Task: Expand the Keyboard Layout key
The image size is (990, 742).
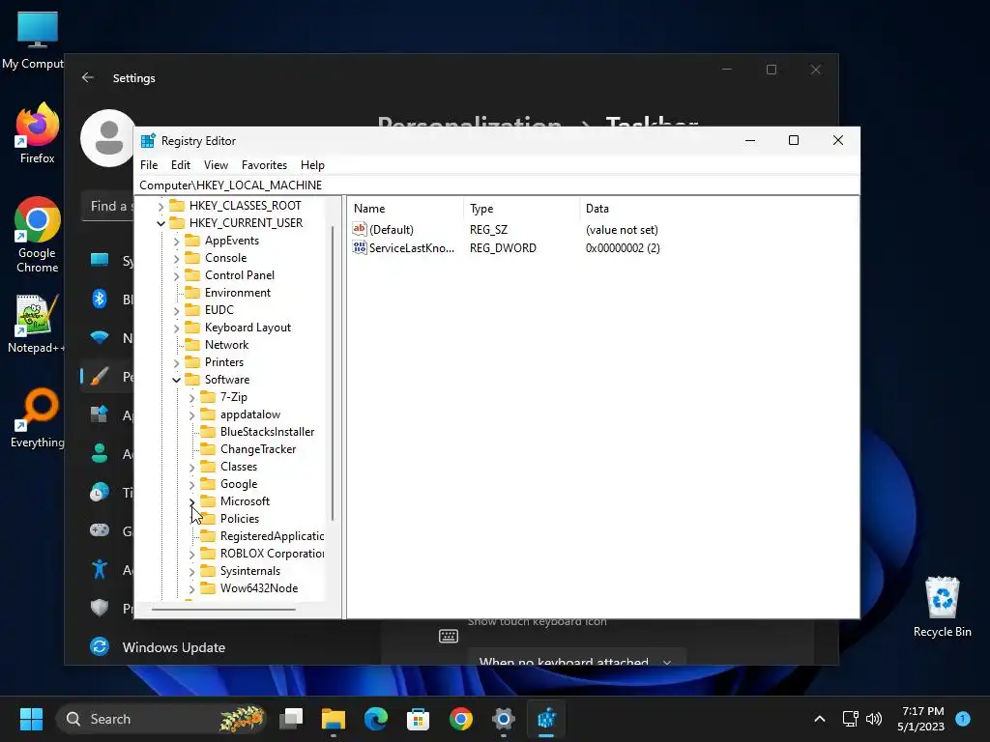Action: [x=176, y=328]
